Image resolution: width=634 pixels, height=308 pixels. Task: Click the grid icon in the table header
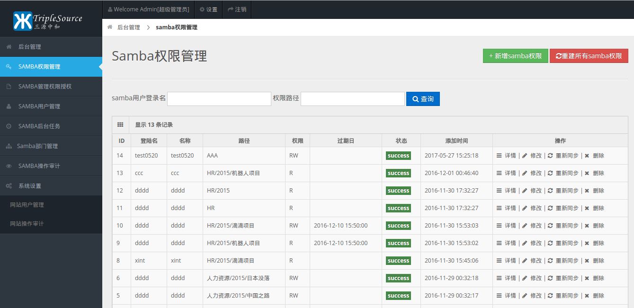[x=120, y=124]
